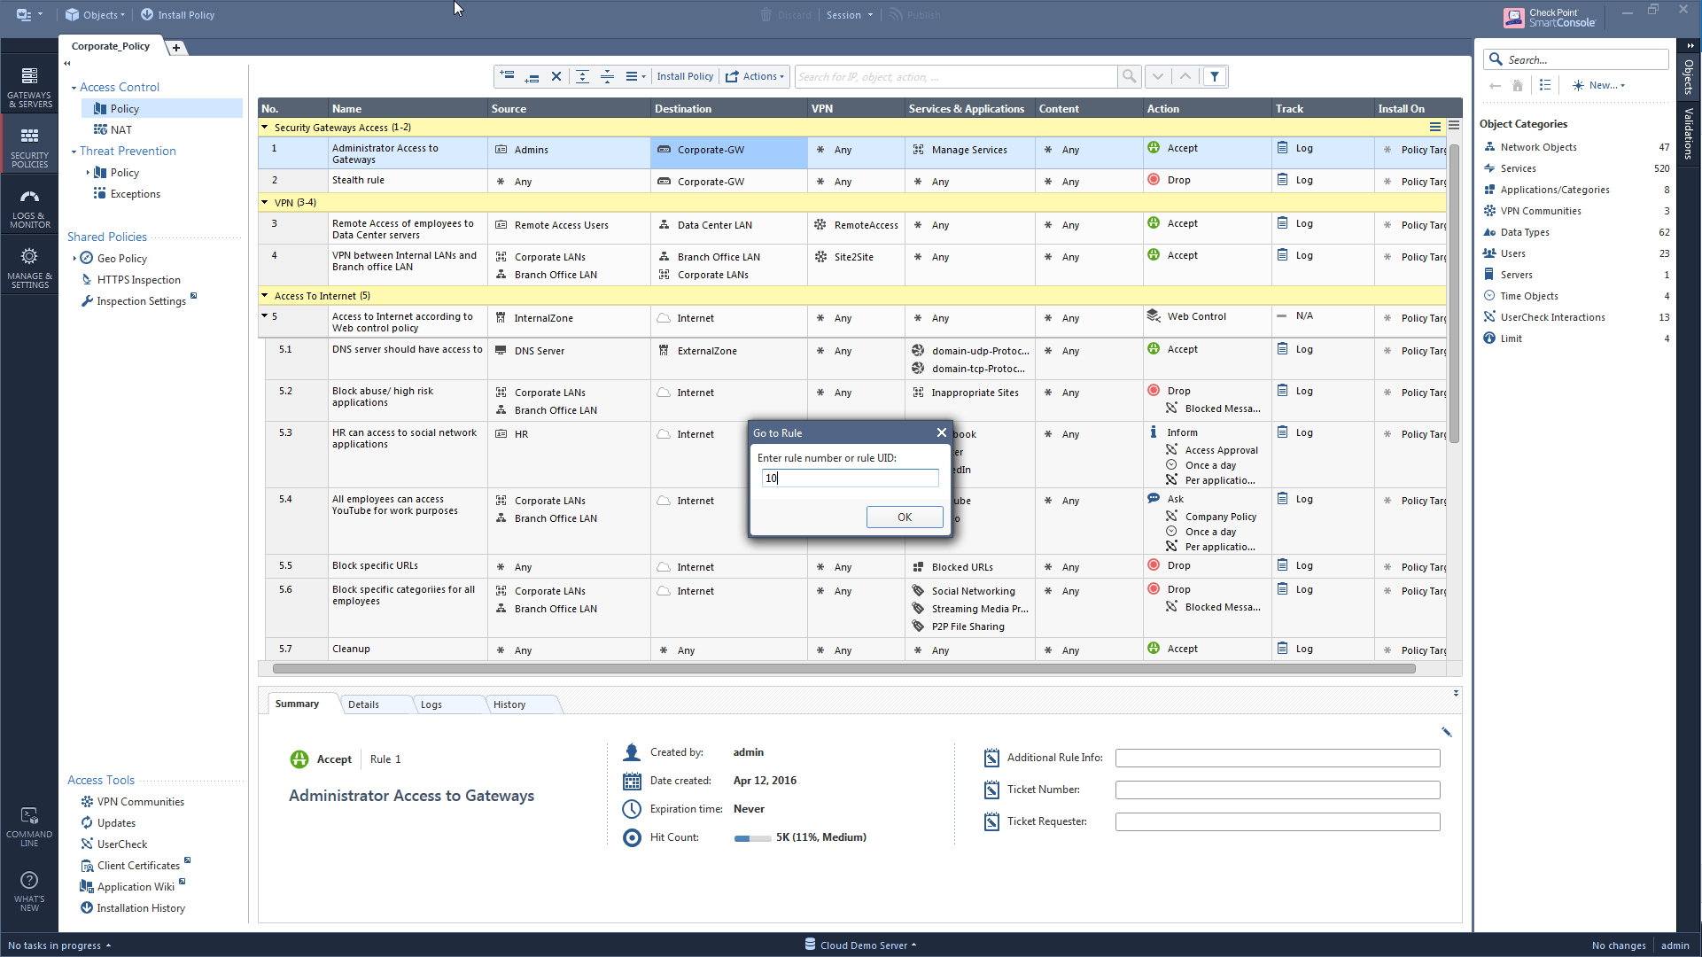This screenshot has width=1702, height=957.
Task: Click the Objects panel search field
Action: point(1576,59)
